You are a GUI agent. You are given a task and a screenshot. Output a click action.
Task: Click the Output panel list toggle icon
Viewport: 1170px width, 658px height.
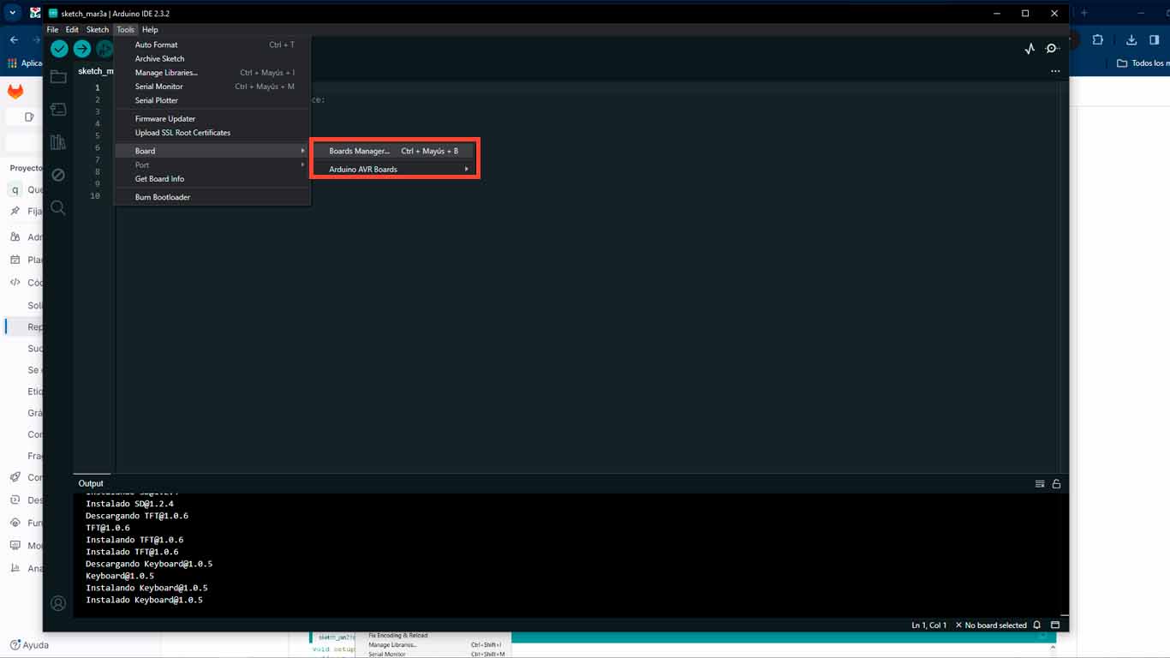coord(1040,484)
